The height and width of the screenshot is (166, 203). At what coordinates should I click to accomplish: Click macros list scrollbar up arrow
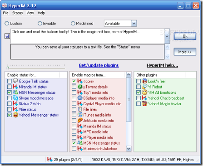pyautogui.click(x=129, y=74)
